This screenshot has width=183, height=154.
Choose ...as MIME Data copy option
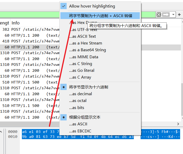point(100,57)
